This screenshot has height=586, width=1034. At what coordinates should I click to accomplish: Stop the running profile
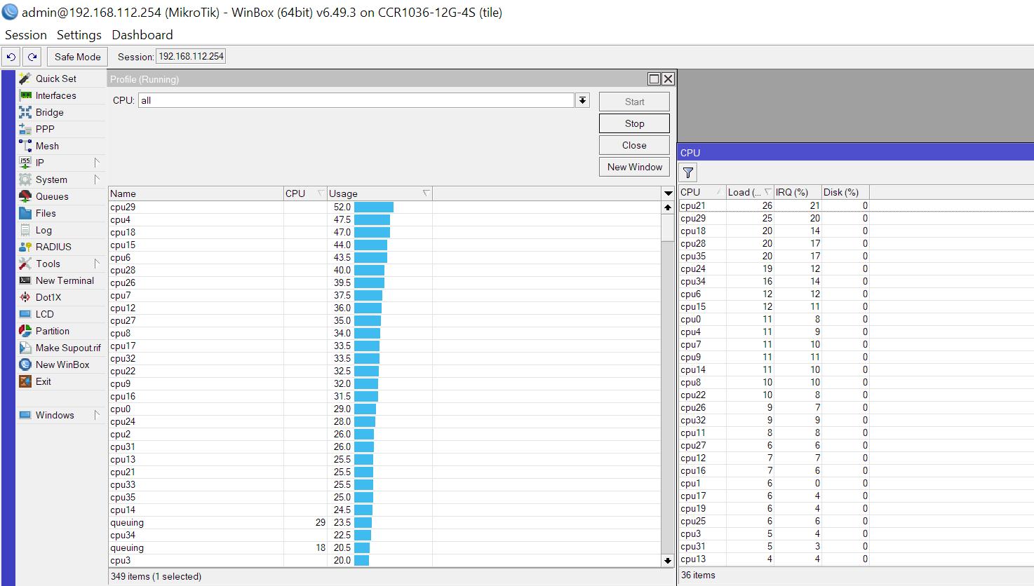pyautogui.click(x=634, y=123)
